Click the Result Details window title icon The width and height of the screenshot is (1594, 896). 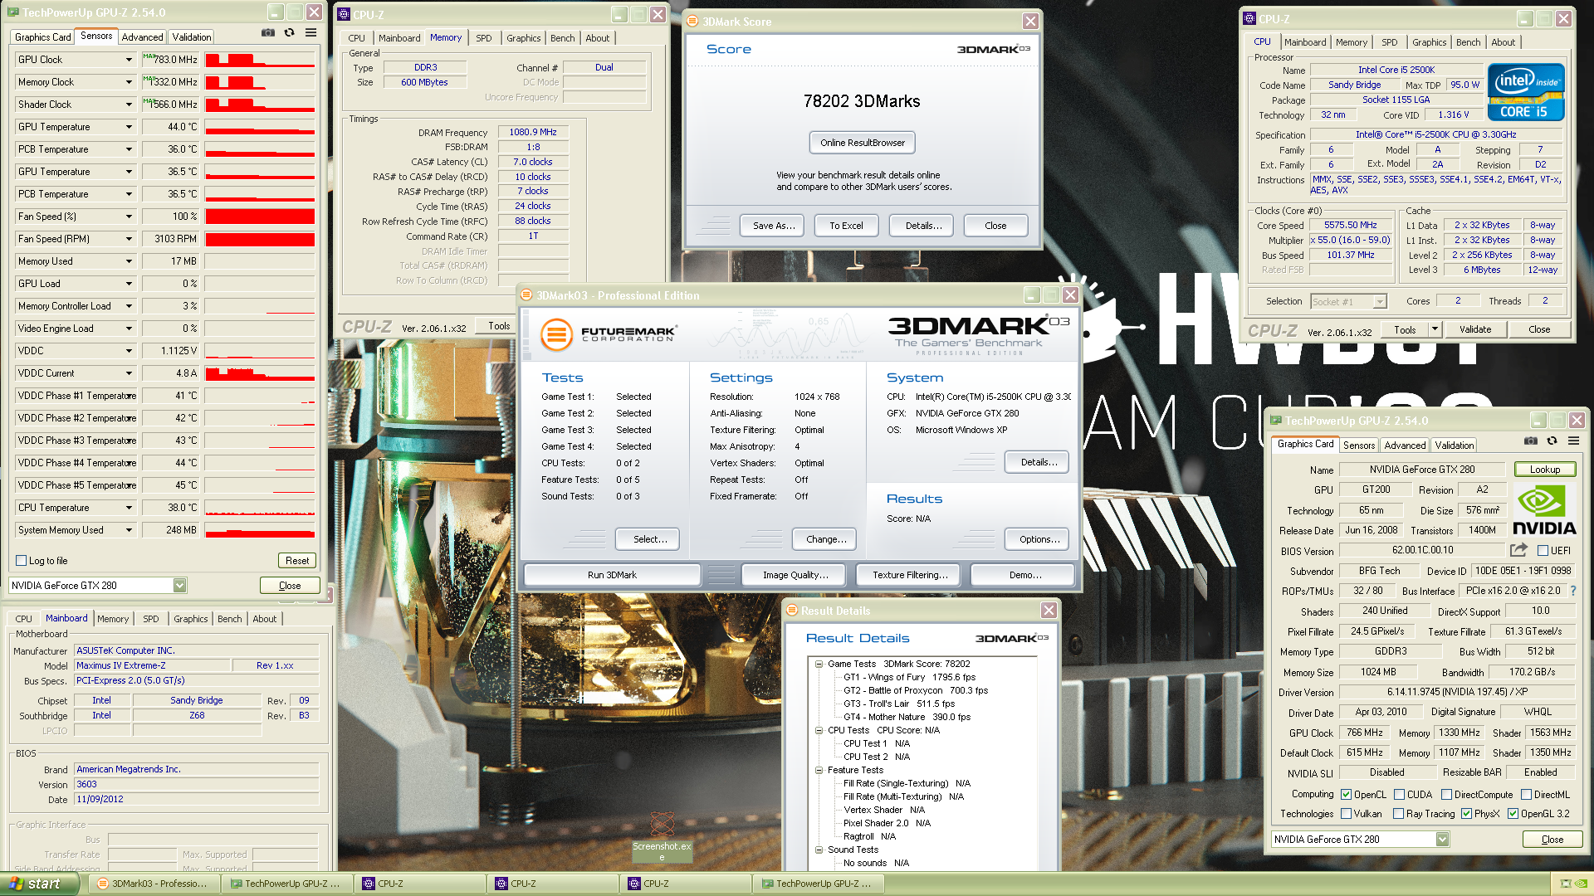pos(790,611)
